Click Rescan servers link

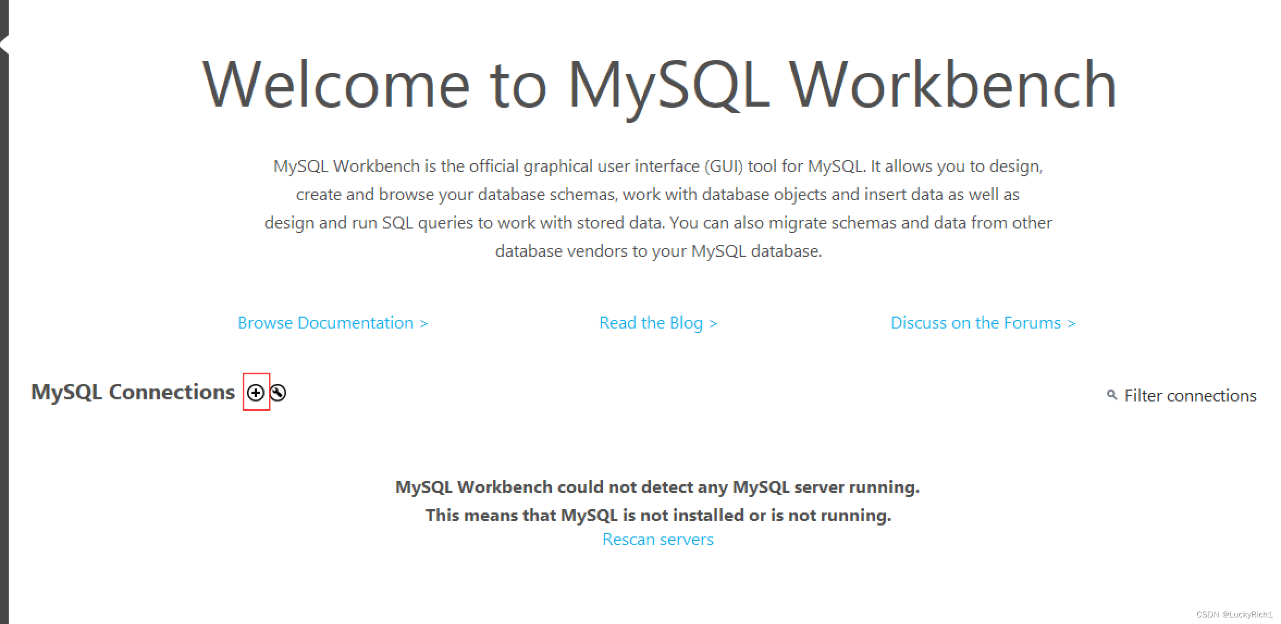point(657,539)
